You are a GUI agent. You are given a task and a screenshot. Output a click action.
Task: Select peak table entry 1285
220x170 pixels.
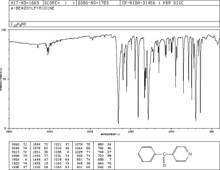pyautogui.click(x=58, y=152)
